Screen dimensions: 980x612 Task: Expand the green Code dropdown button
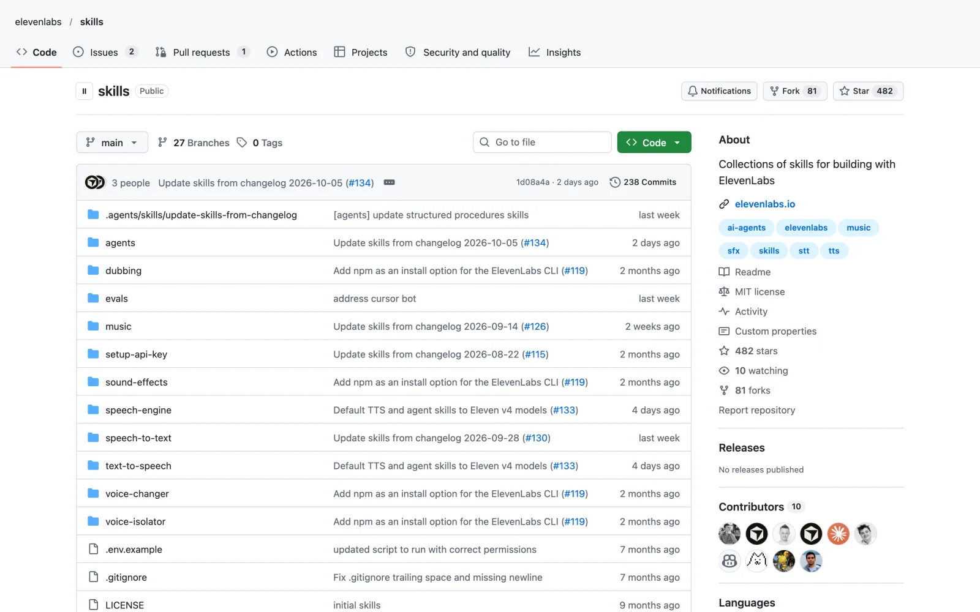coord(654,143)
